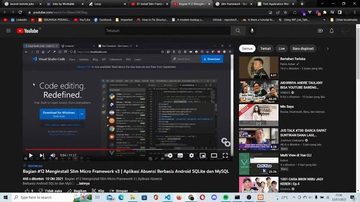The image size is (360, 202).
Task: Open 1001 Cara Bikin Wibu video title
Action: (301, 181)
